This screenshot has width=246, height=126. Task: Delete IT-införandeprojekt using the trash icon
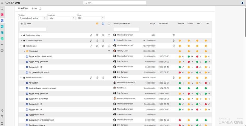coord(173,41)
